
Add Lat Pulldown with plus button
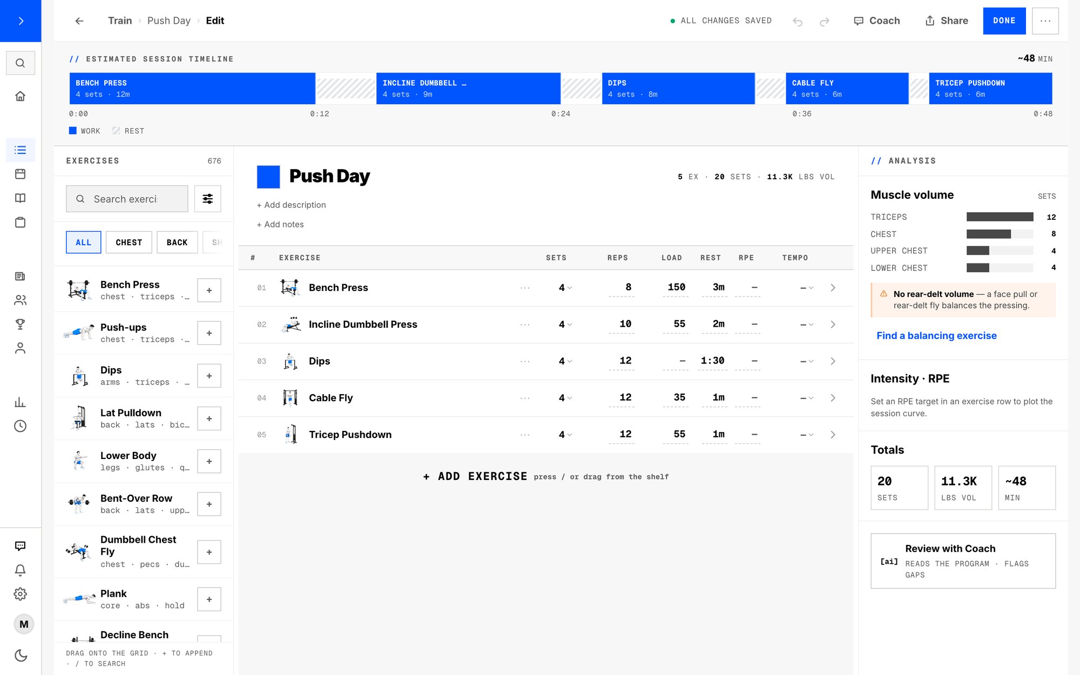tap(209, 418)
